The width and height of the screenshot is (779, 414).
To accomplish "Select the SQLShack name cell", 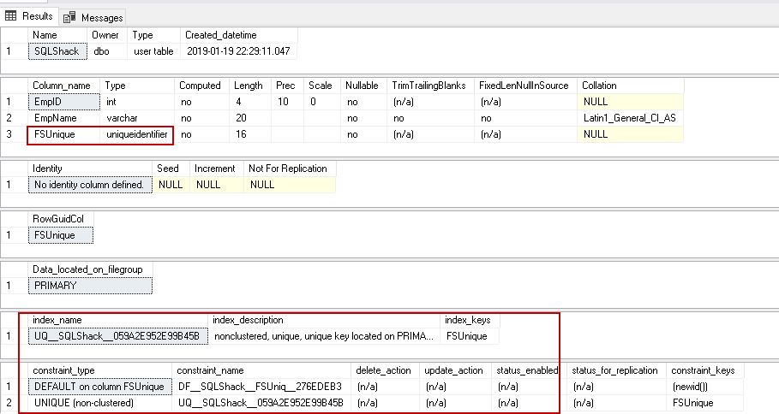I will point(56,51).
